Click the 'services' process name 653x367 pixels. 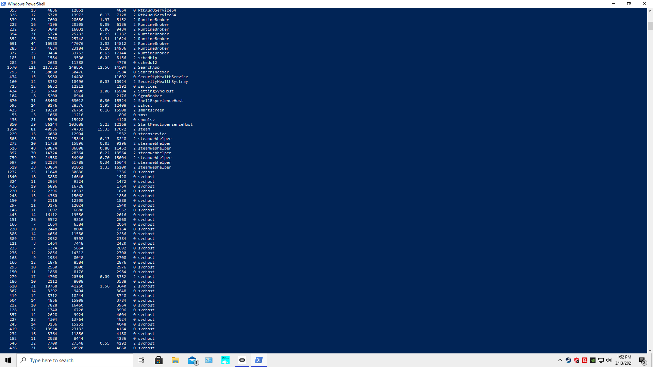click(x=148, y=86)
